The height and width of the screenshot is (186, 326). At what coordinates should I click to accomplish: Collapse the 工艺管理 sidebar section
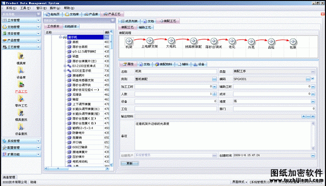coord(38,47)
